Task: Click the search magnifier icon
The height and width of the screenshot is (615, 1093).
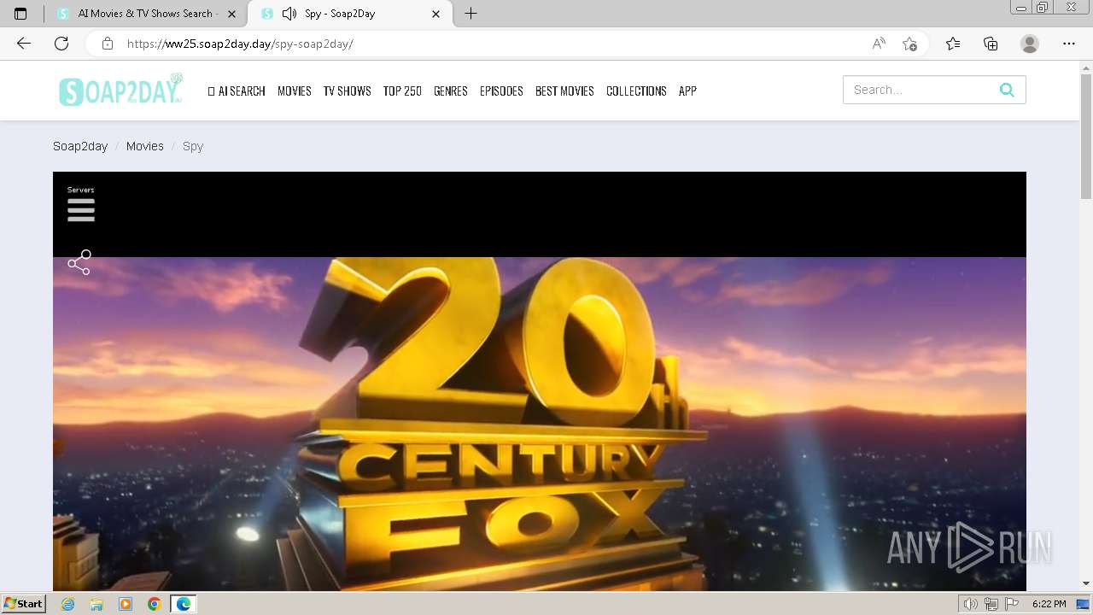Action: click(1007, 90)
